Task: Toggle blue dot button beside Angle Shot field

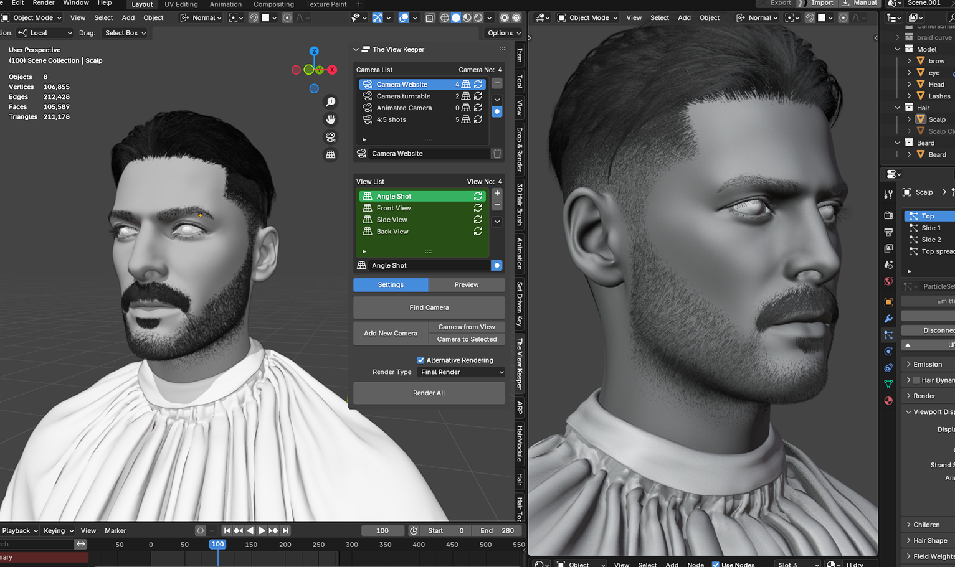Action: point(497,265)
